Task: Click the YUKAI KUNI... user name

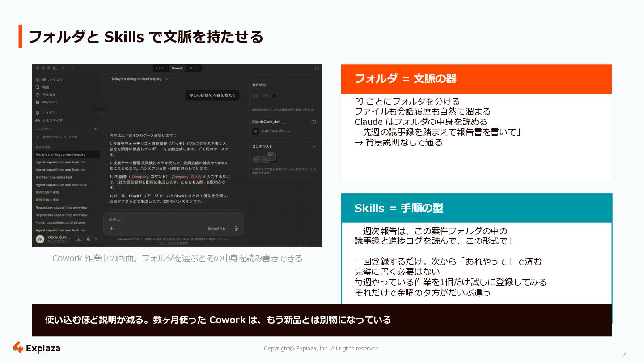Action: [59, 237]
